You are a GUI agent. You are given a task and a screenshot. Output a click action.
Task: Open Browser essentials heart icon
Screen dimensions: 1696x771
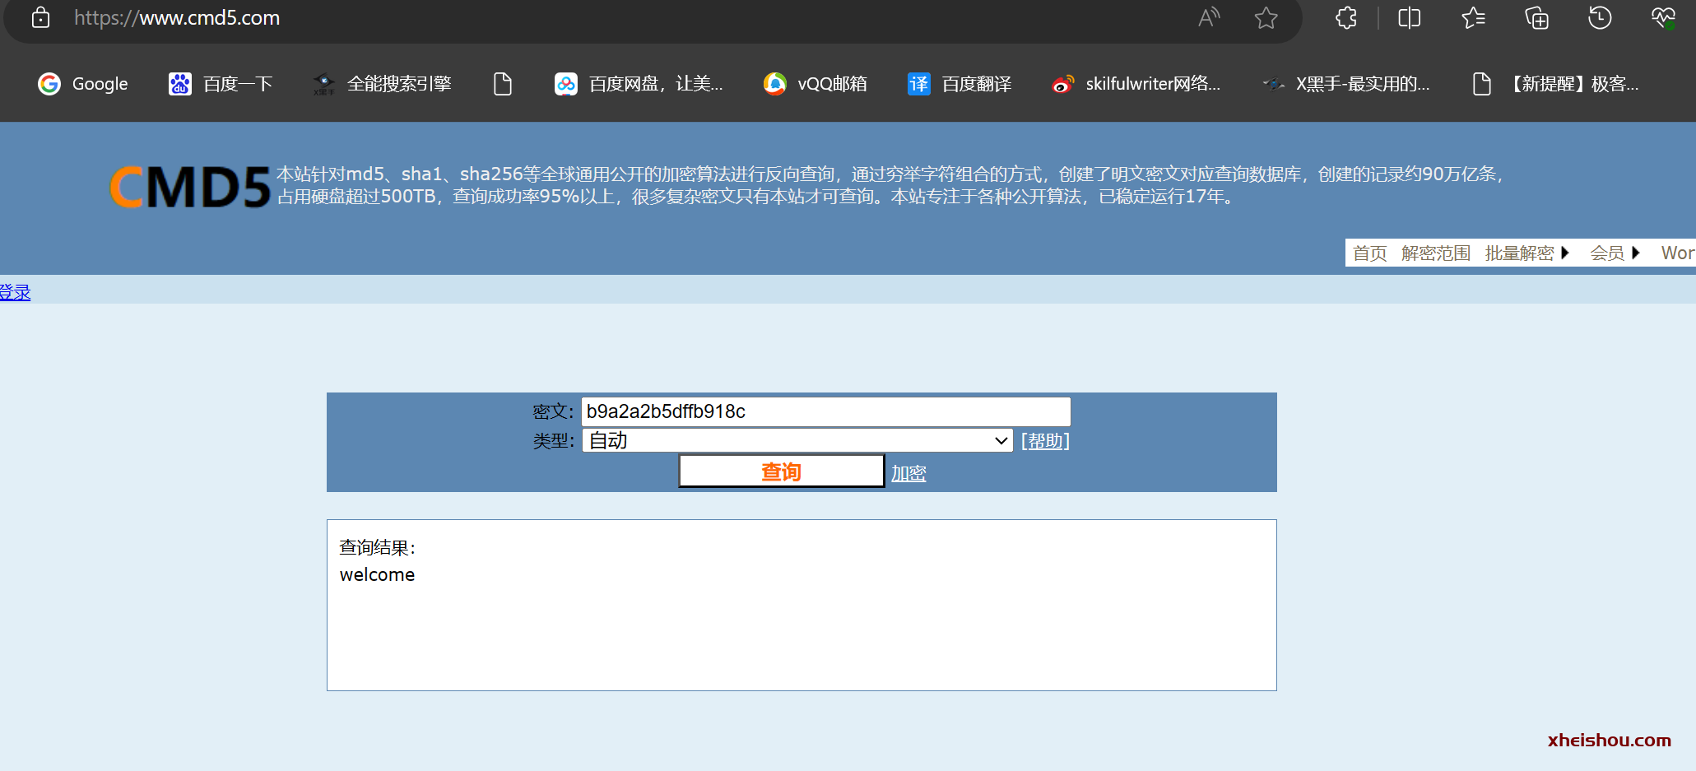click(x=1663, y=17)
